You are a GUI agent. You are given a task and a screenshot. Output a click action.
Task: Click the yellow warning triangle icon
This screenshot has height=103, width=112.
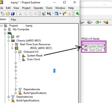coord(69,14)
